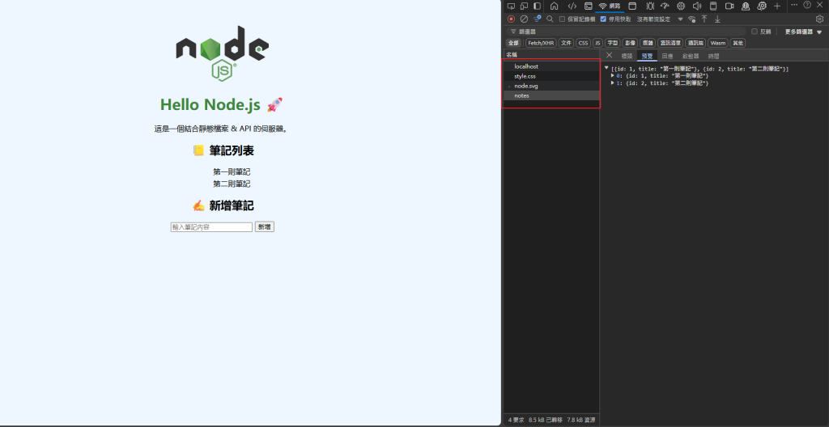Sort requests by 名稱 column header
Viewport: 829px width, 427px height.
point(551,55)
